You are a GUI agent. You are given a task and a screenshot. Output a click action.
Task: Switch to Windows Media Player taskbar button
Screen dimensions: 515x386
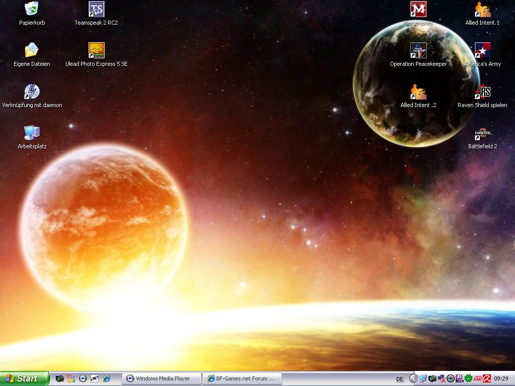tap(161, 378)
